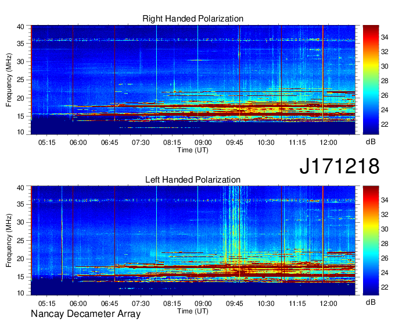395x321 pixels.
Task: Click the "Nancay Decameter Array" caption
Action: click(x=85, y=313)
